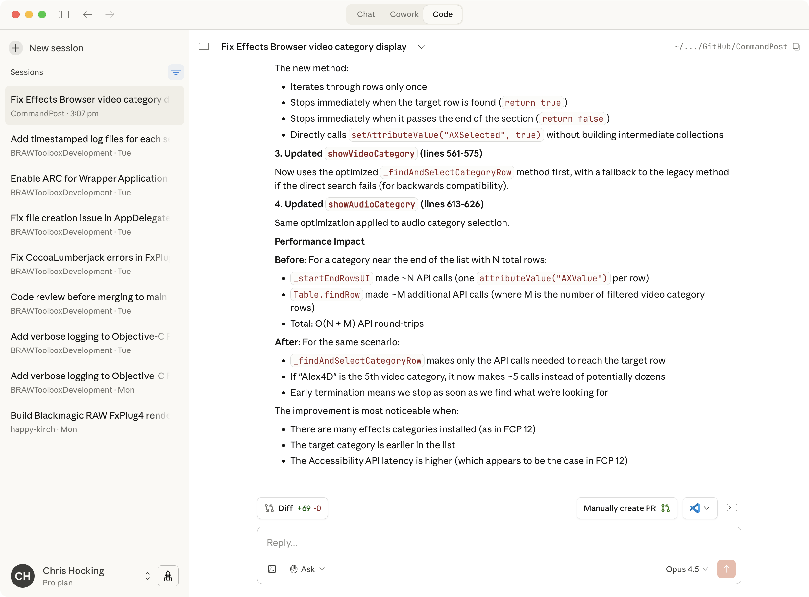Screen dimensions: 809x597
Task: Click the plus icon for New session
Action: point(16,48)
